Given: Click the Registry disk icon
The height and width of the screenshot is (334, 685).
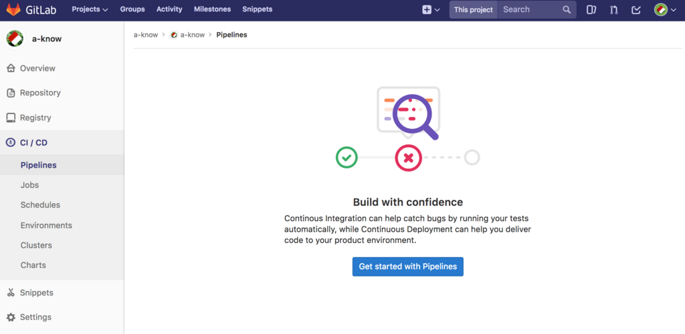Looking at the screenshot, I should click(11, 118).
